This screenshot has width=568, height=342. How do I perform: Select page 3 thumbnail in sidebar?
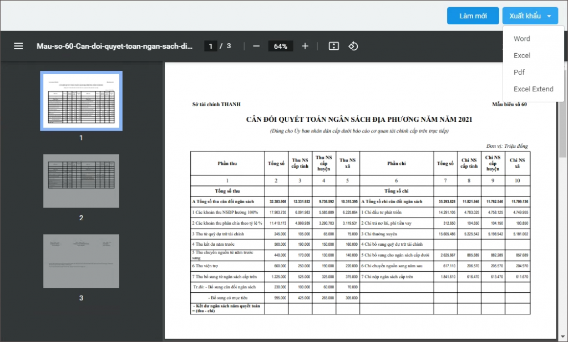pos(81,261)
